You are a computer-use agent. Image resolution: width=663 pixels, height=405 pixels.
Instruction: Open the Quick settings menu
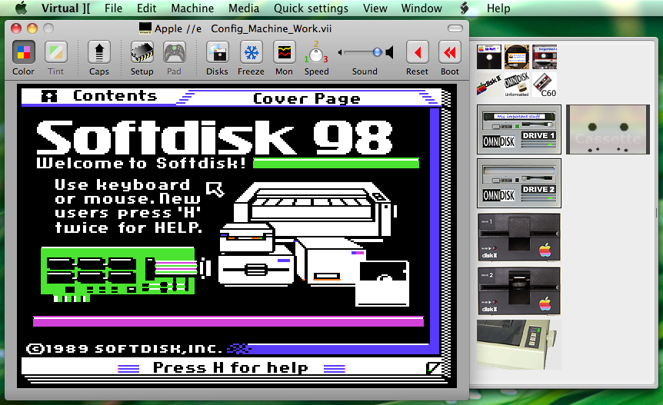pyautogui.click(x=311, y=8)
